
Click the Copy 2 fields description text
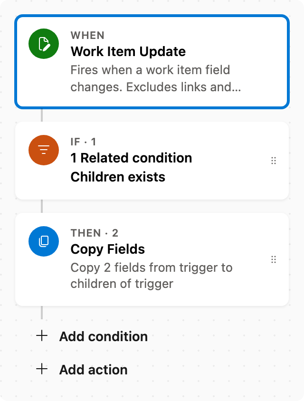pos(152,276)
